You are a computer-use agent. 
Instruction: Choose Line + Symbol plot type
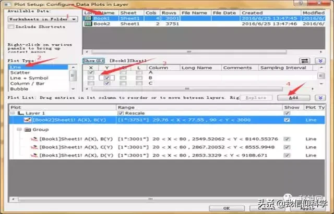pyautogui.click(x=38, y=78)
